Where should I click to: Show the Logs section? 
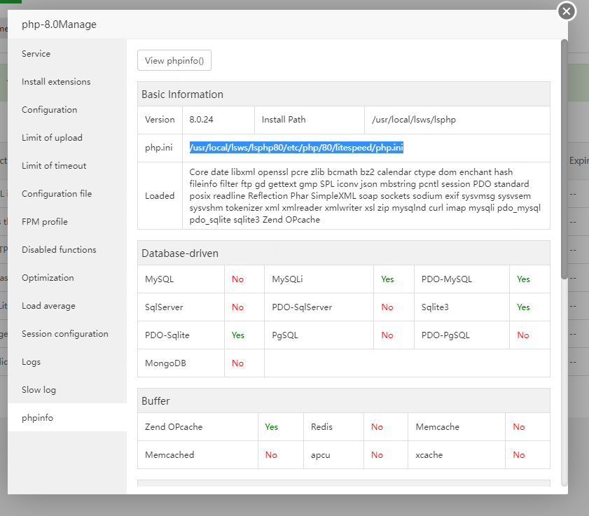(x=31, y=362)
